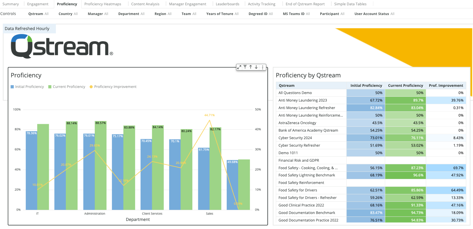Viewport: 473px width, 229px height.
Task: Select 'Anti Money Laundering Refresher' row
Action: tap(371, 108)
